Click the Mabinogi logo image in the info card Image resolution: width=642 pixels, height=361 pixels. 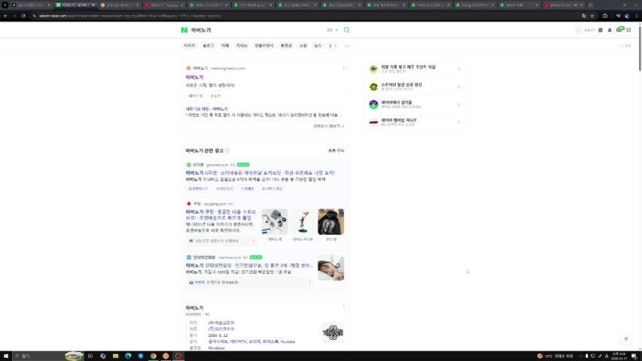333,332
